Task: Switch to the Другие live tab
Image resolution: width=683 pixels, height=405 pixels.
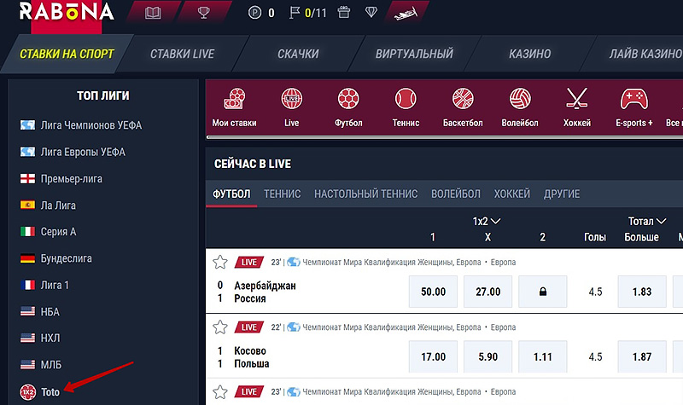Action: point(562,194)
